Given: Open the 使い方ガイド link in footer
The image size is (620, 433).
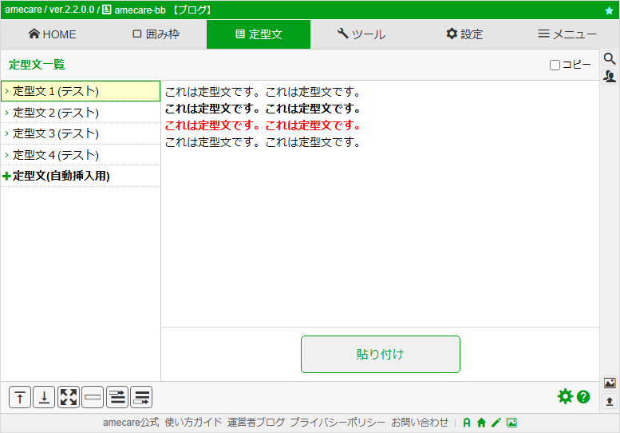Looking at the screenshot, I should (193, 423).
